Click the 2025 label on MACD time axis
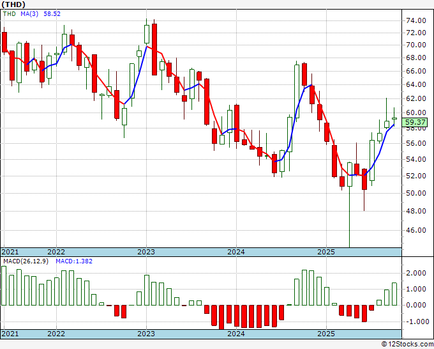 [x=326, y=334]
